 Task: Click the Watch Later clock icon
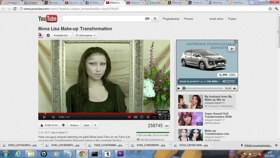(148, 117)
